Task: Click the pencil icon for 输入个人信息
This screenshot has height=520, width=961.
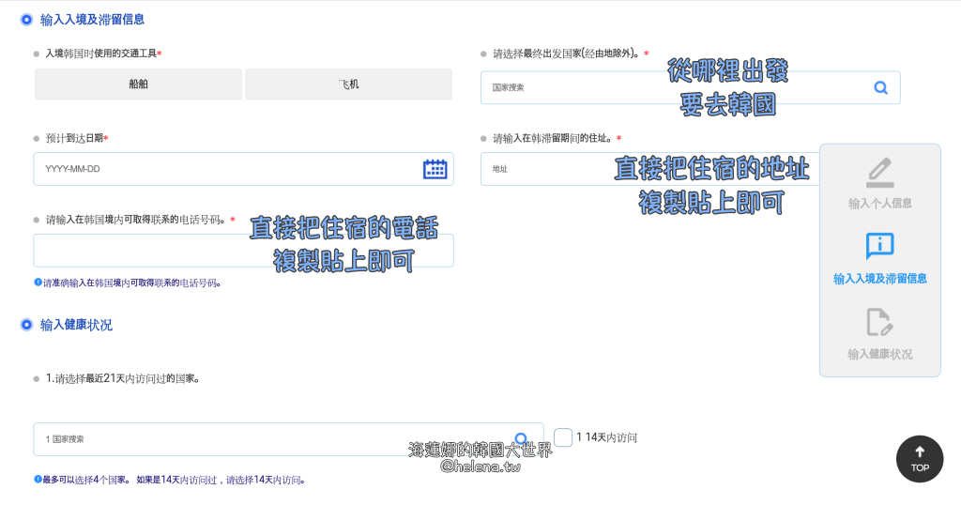Action: [879, 173]
